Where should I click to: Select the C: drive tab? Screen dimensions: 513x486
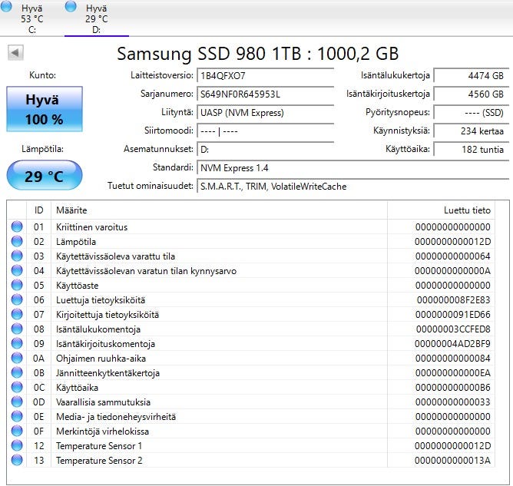pos(32,18)
